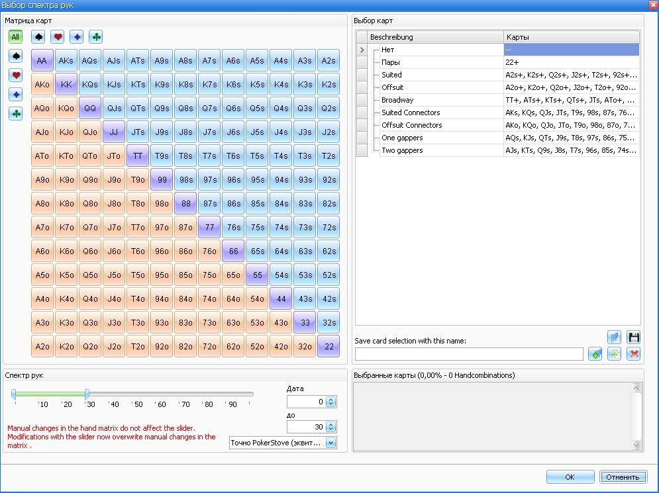Screen dimensions: 659x493
Task: Select diamond suit icon beside the All button
Action: point(77,37)
